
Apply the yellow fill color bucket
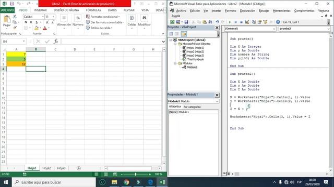37,28
